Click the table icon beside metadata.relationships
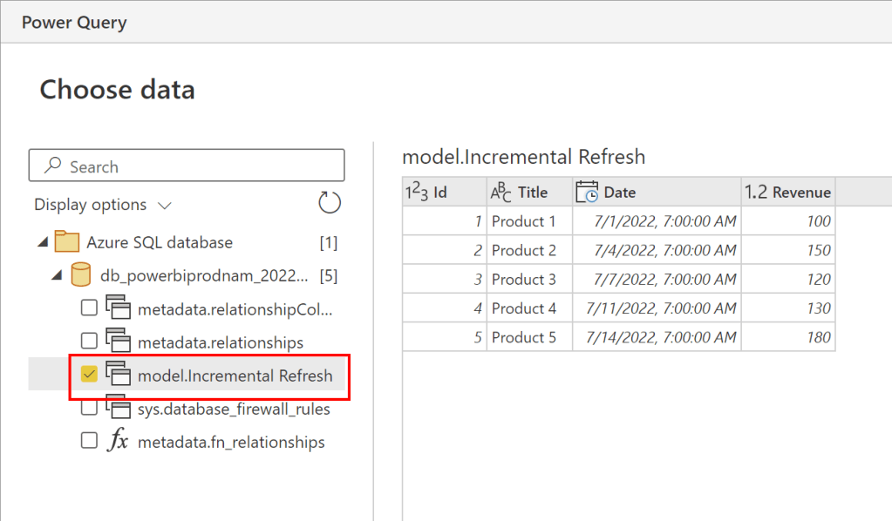Screen dimensions: 892x521 tap(117, 342)
